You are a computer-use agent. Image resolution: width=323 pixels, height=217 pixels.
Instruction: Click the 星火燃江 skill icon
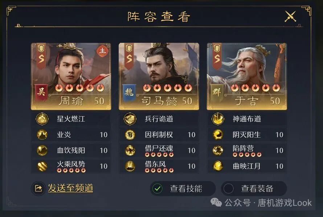pyautogui.click(x=42, y=119)
